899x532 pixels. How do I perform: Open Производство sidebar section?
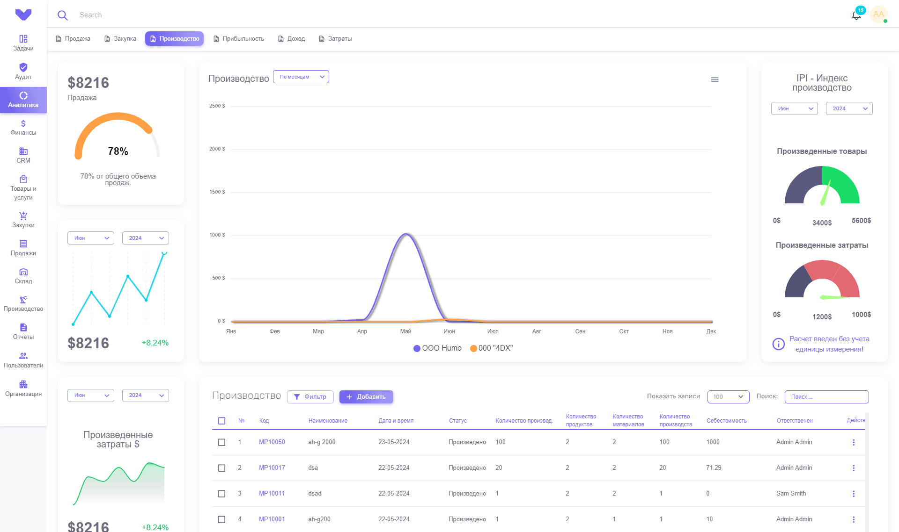(x=23, y=303)
